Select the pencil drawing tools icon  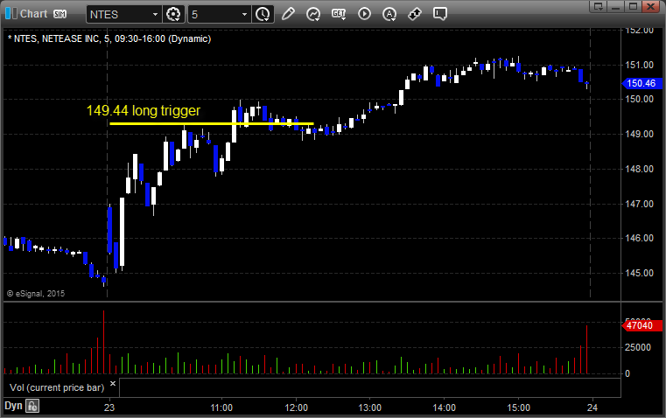pyautogui.click(x=288, y=14)
